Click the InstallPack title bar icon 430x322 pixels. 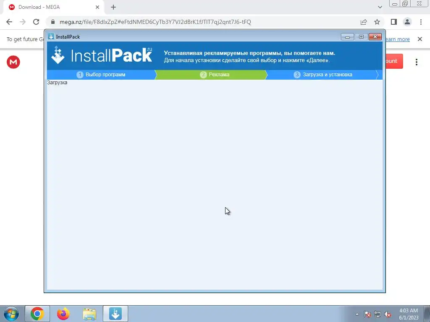tap(51, 36)
